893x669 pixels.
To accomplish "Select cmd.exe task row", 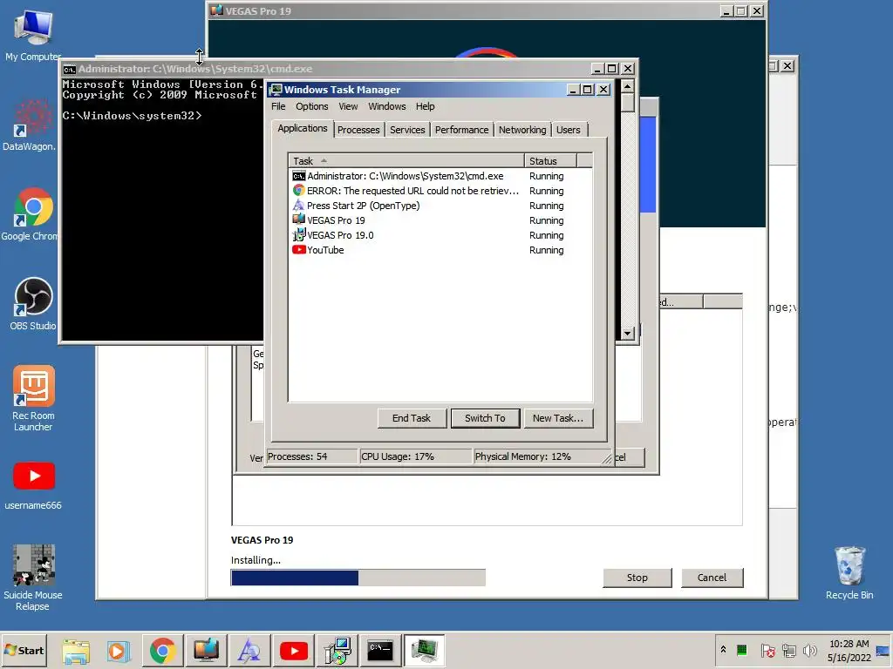I will click(x=440, y=176).
